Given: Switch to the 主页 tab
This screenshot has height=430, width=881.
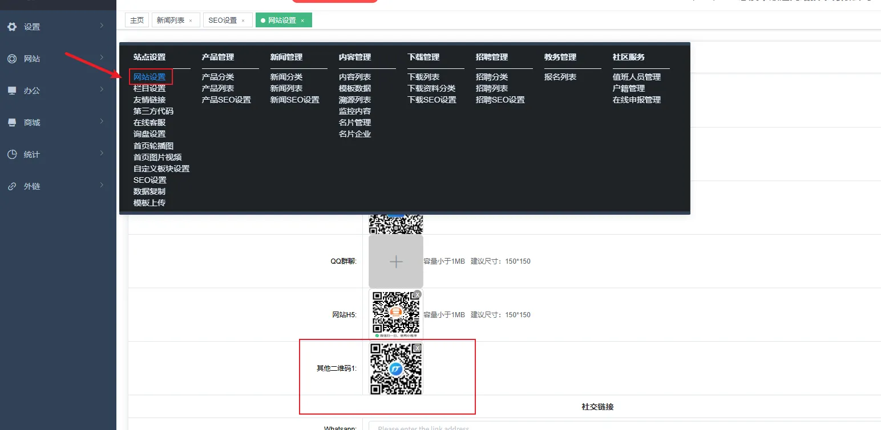Looking at the screenshot, I should [137, 21].
